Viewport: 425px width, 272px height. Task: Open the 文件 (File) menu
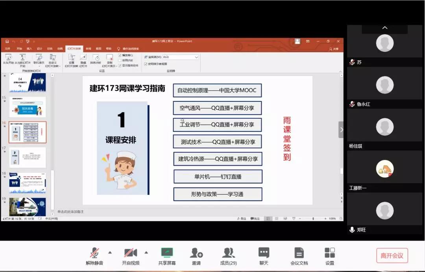tap(7, 49)
